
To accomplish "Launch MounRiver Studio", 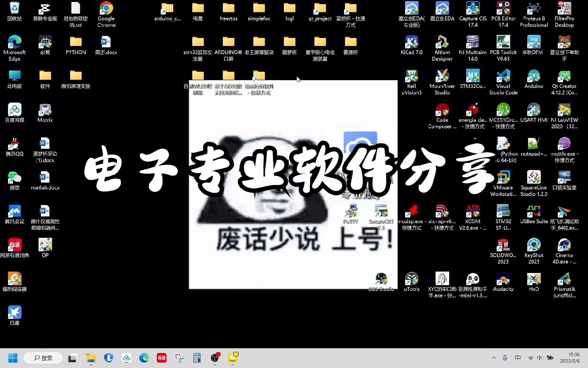I will coord(442,82).
